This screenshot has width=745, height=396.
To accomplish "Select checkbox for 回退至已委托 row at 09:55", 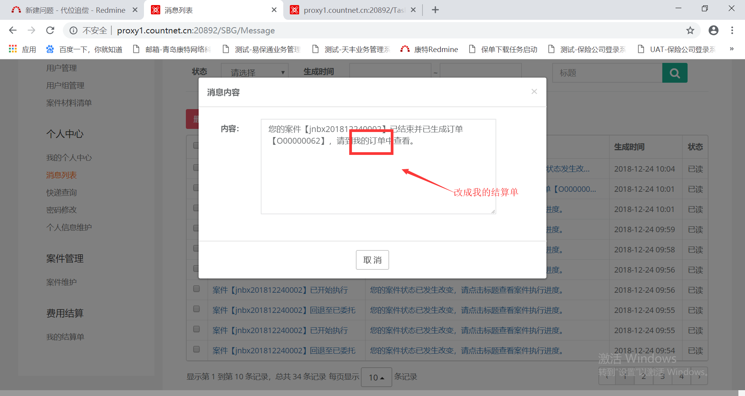I will click(196, 309).
